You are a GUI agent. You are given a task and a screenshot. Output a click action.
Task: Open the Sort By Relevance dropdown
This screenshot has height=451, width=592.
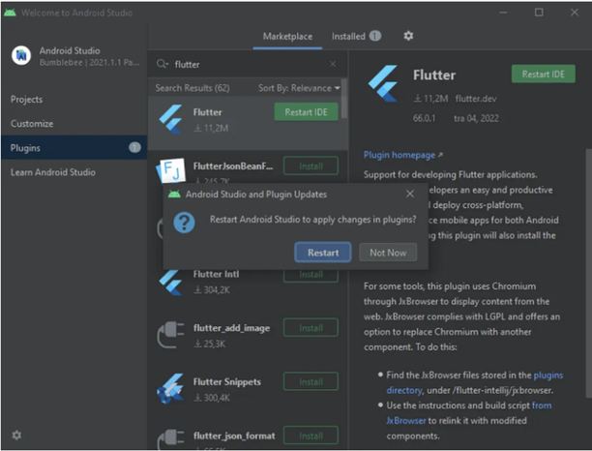tap(299, 88)
